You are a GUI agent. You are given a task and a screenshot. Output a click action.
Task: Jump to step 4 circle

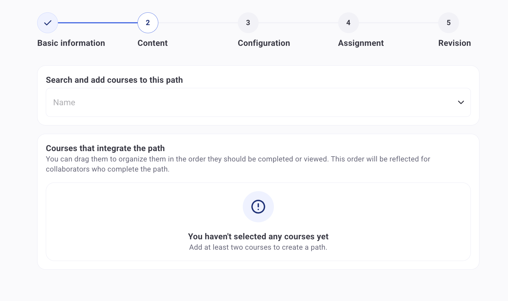(x=348, y=23)
